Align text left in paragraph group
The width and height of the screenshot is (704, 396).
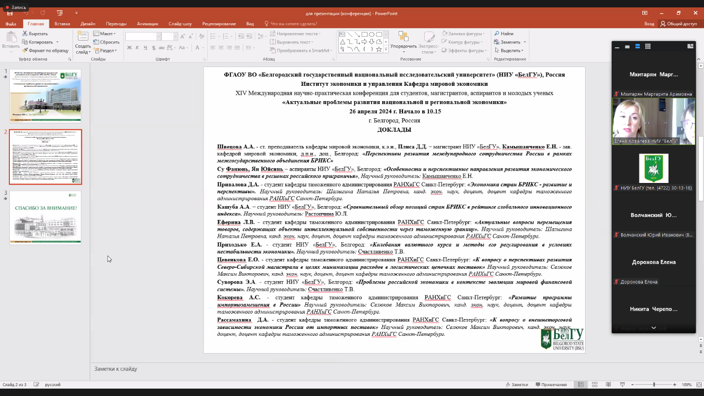click(x=213, y=48)
